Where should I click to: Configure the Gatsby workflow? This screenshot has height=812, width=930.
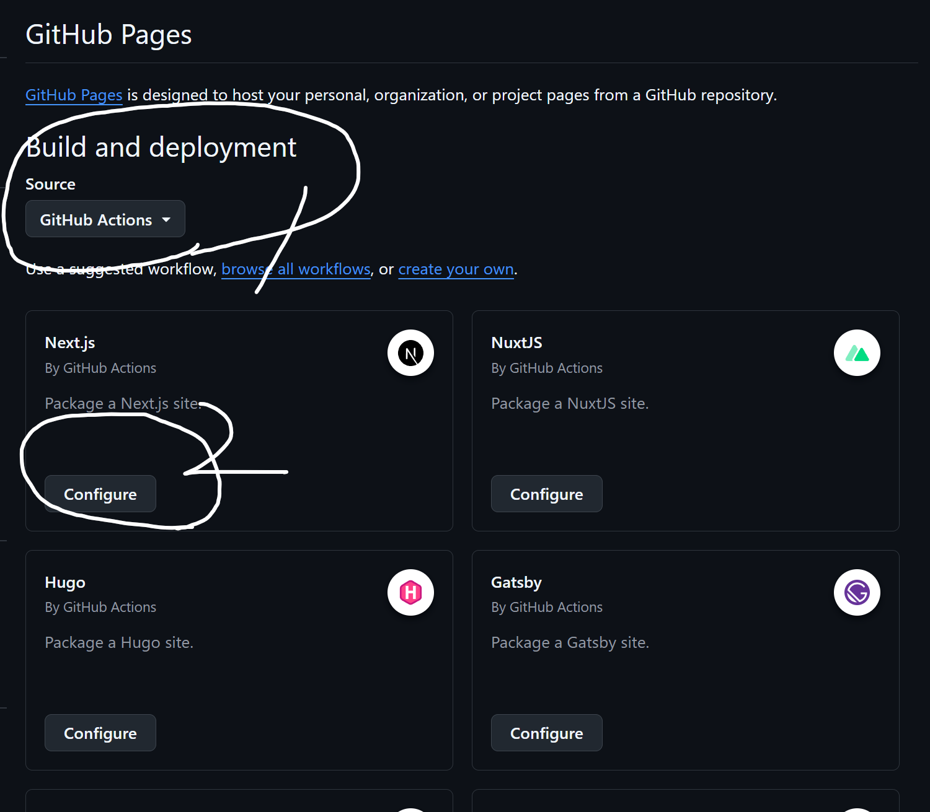[546, 733]
